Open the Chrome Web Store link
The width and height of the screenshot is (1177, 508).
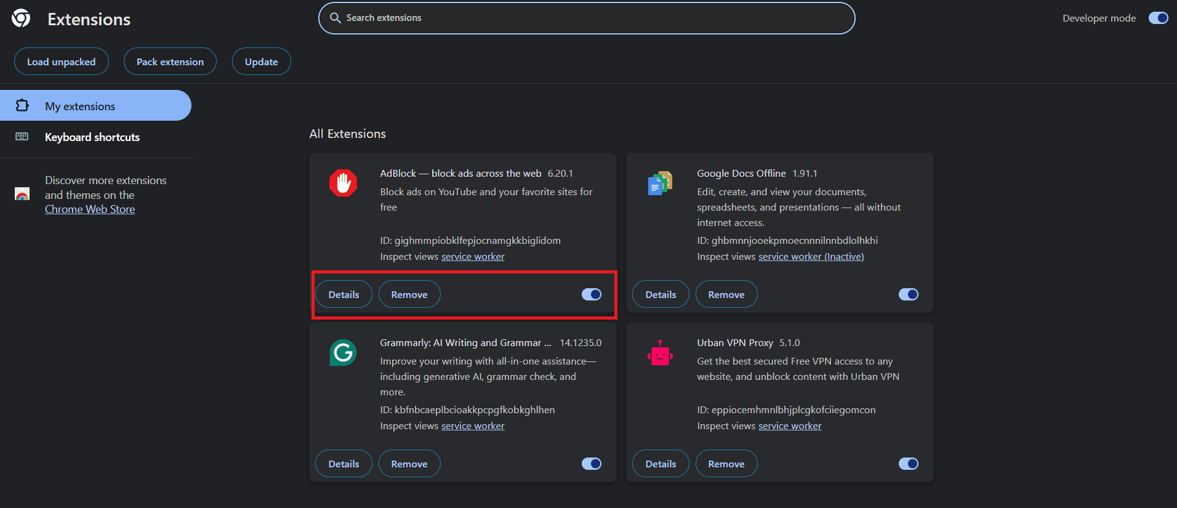[90, 209]
